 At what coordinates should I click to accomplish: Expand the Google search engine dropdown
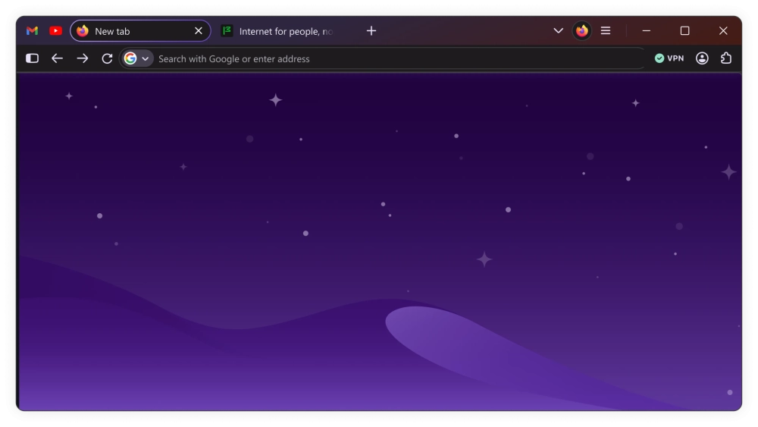(136, 58)
